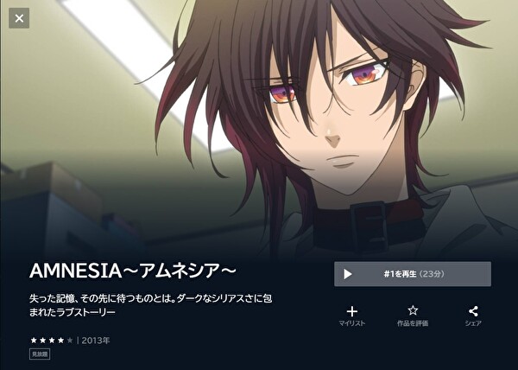
Task: Open the share icon
Action: point(473,311)
